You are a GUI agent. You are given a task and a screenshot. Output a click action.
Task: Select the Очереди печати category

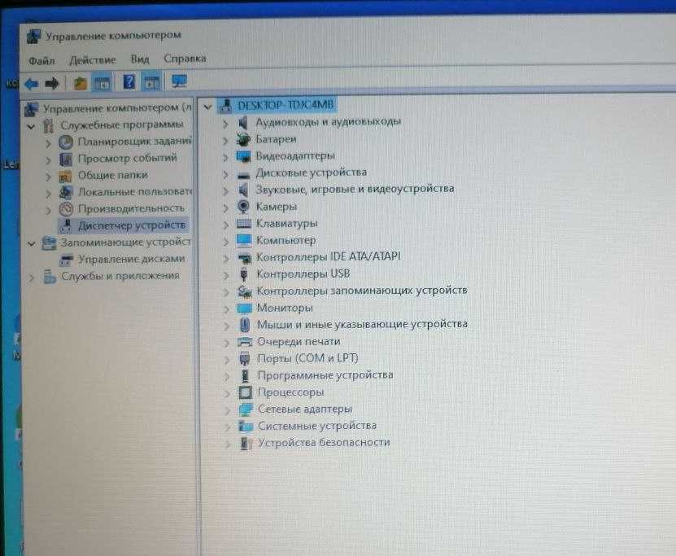(x=299, y=341)
